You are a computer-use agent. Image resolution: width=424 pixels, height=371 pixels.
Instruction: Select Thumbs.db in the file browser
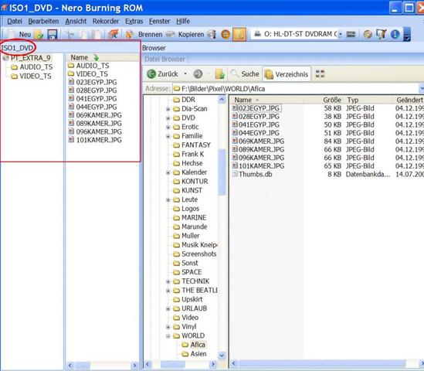point(253,174)
